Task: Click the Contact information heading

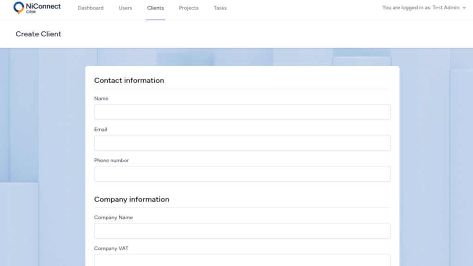Action: pyautogui.click(x=129, y=80)
